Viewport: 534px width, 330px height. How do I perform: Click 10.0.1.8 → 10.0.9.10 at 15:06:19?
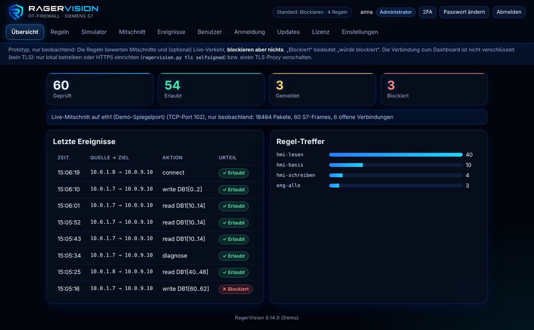pyautogui.click(x=121, y=172)
